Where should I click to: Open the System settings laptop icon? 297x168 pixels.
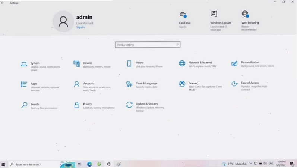[24, 64]
